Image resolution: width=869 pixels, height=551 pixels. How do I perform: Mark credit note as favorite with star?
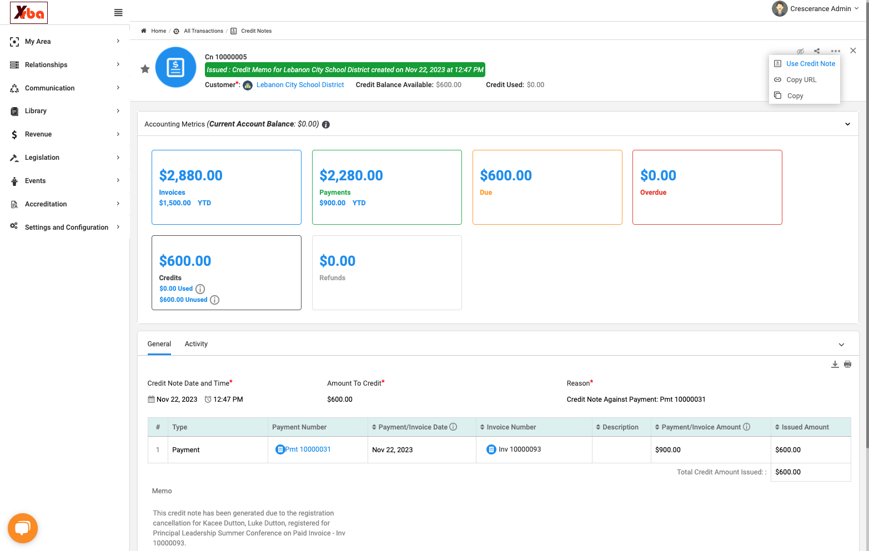[x=145, y=69]
